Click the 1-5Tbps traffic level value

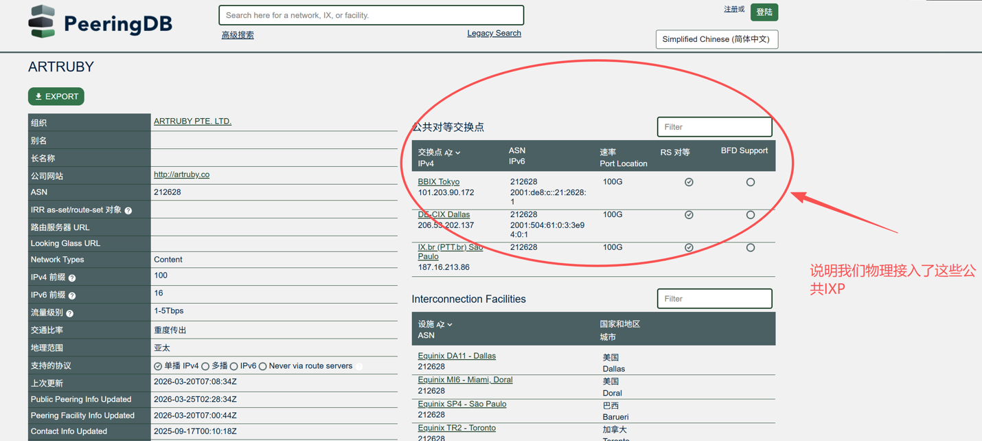(x=168, y=311)
